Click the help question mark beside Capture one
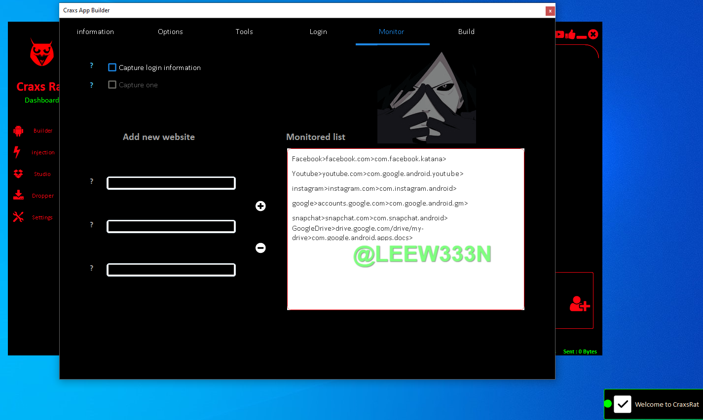This screenshot has width=703, height=420. coord(91,85)
